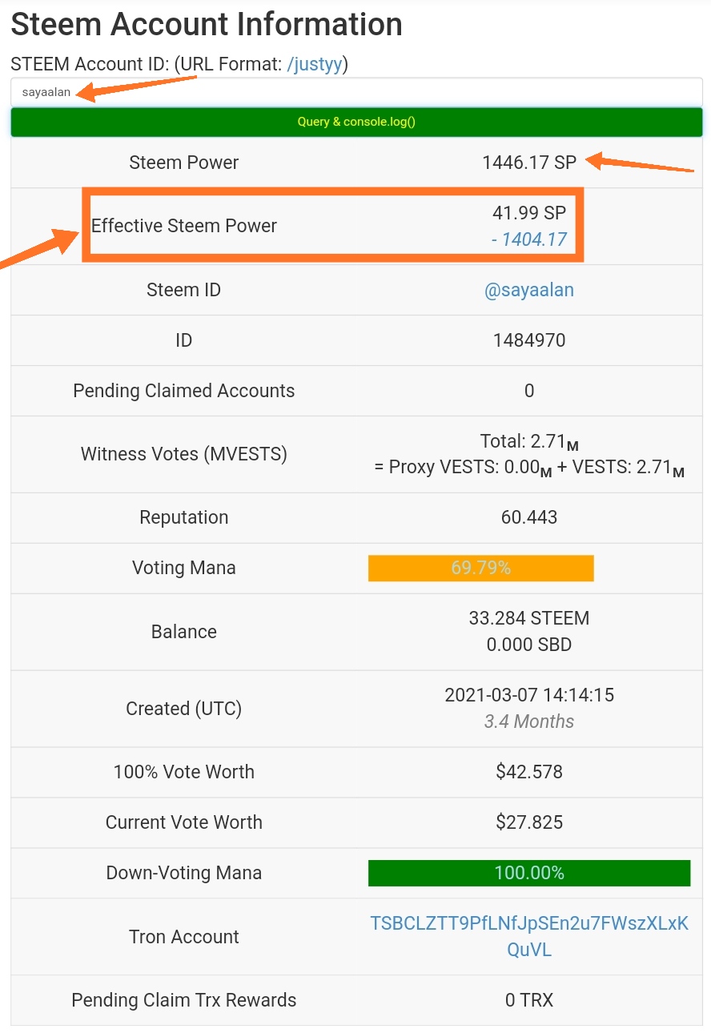Select the 100% Vote Worth $42.578 value

(x=528, y=772)
